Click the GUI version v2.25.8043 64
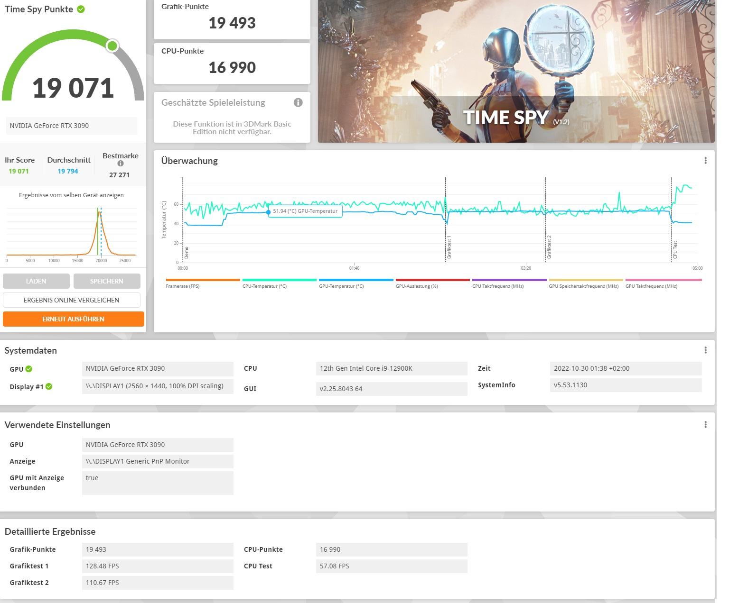Image resolution: width=729 pixels, height=603 pixels. [392, 389]
